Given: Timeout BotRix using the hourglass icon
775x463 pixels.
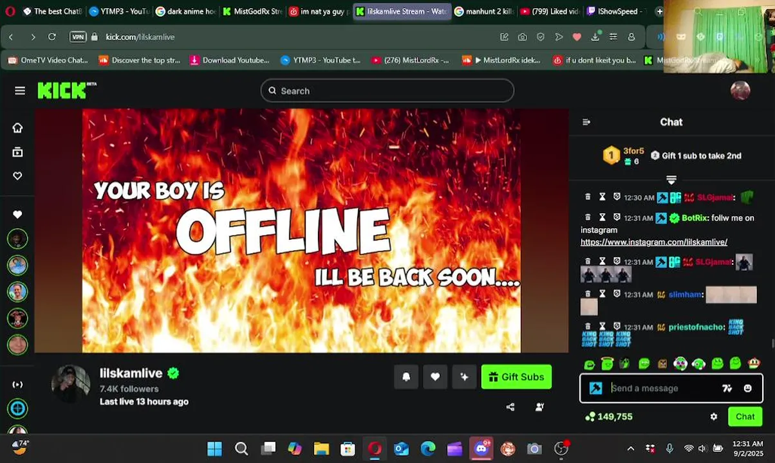Looking at the screenshot, I should [602, 218].
